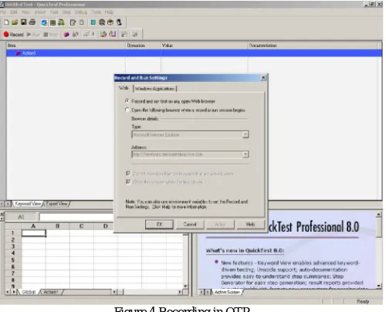Screen dimensions: 386x312
Task: Click the magnifier Object Repository toolbar icon
Action: [102, 22]
